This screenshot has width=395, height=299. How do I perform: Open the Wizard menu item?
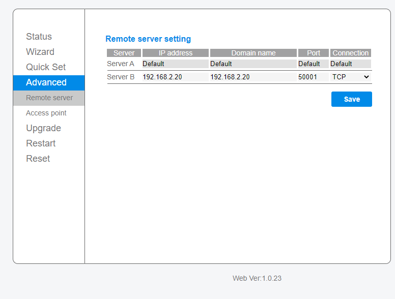click(x=40, y=52)
